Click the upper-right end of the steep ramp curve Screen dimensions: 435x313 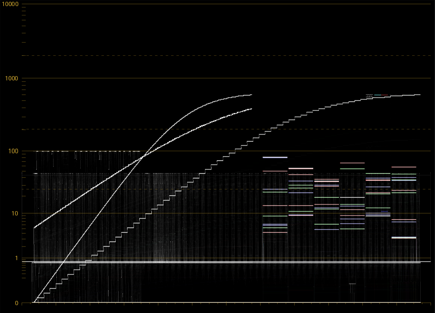[251, 95]
